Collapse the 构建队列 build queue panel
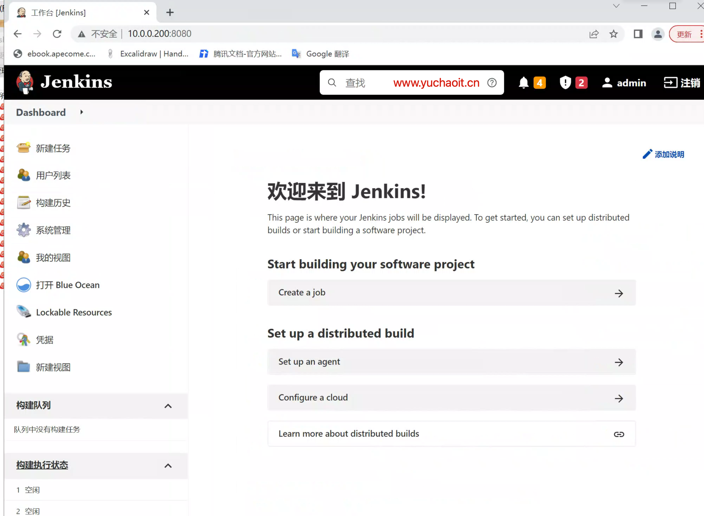The width and height of the screenshot is (704, 516). coord(168,406)
